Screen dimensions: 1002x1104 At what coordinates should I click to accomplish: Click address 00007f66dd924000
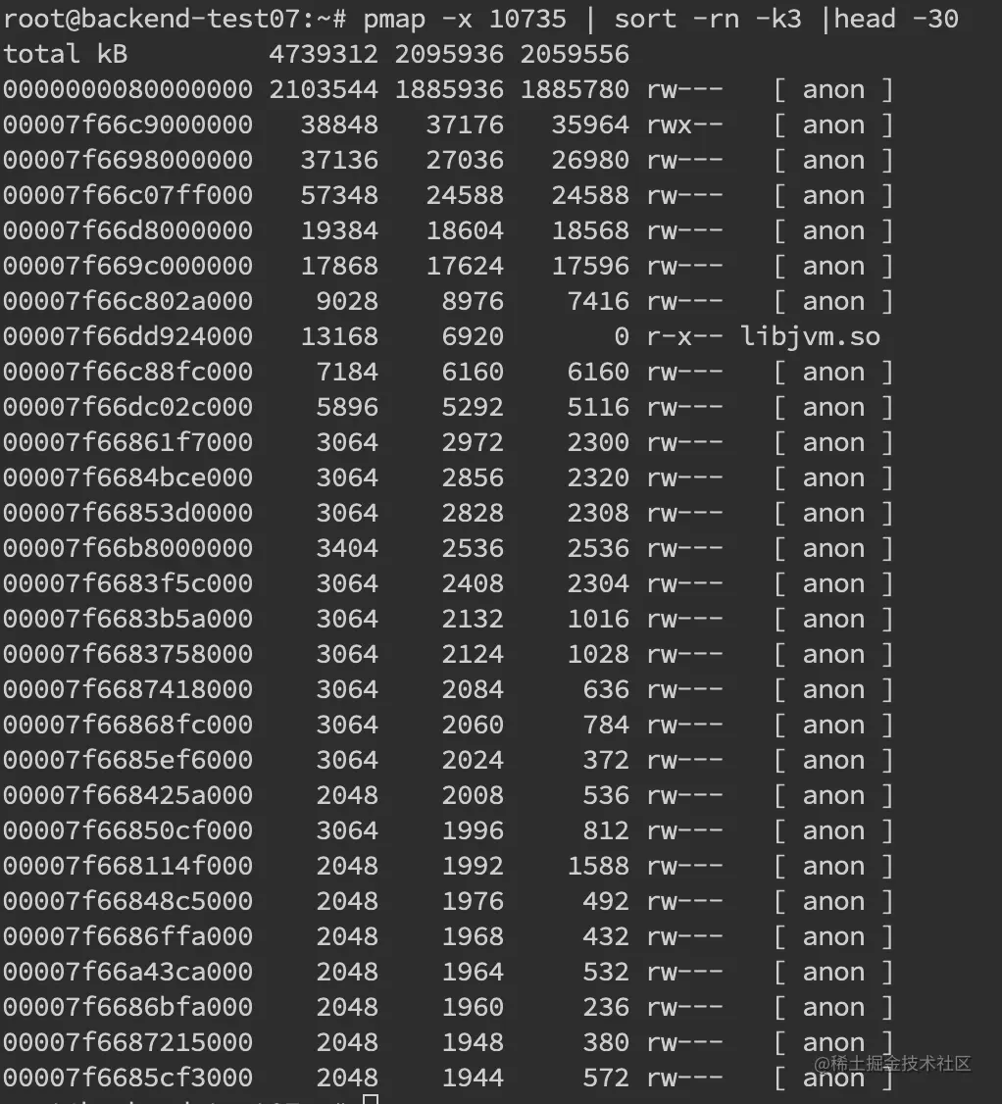pos(128,337)
